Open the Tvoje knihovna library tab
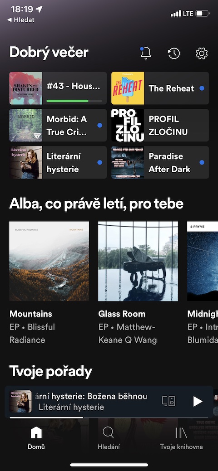The height and width of the screenshot is (471, 218). coord(181,438)
